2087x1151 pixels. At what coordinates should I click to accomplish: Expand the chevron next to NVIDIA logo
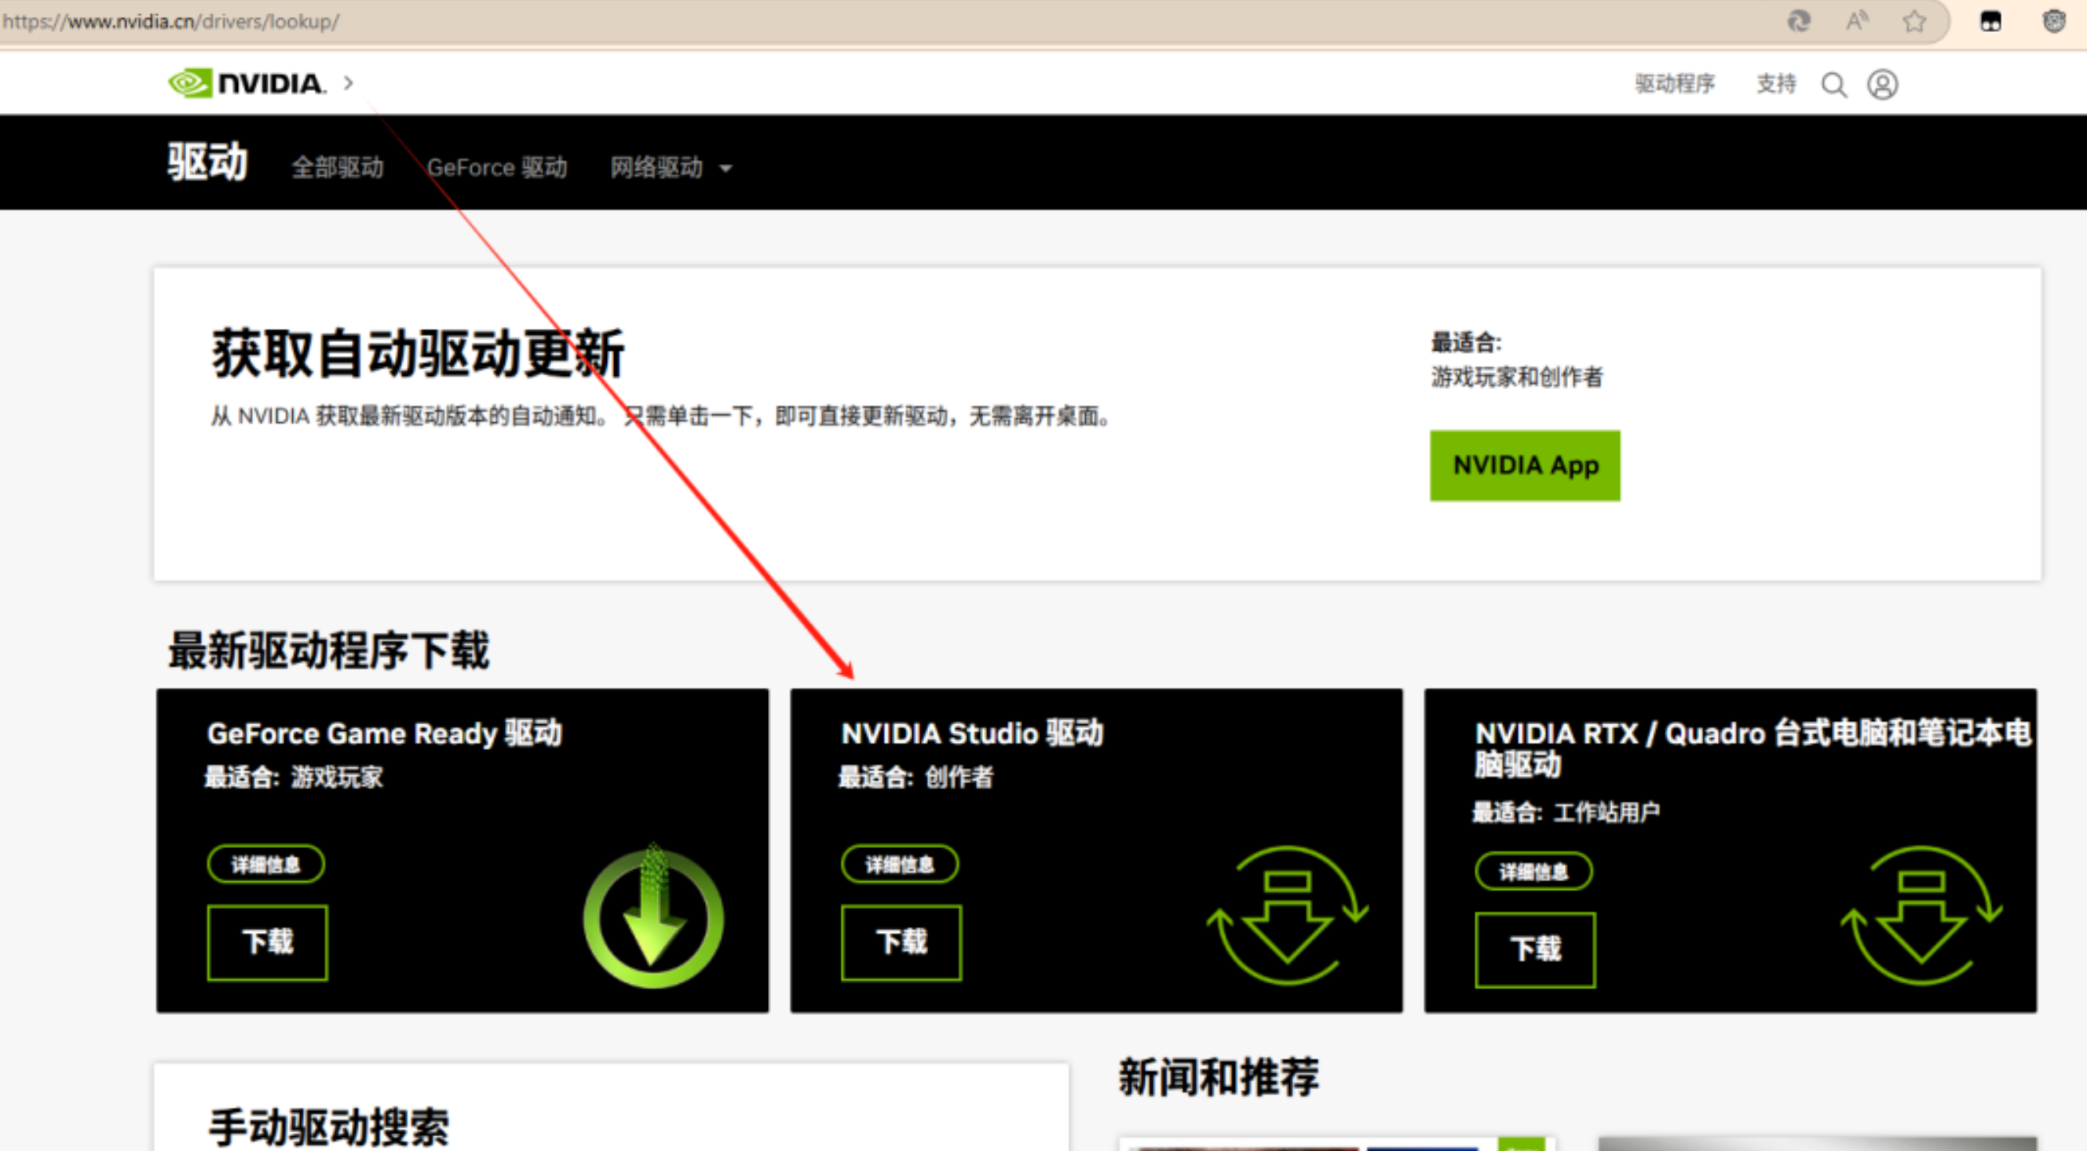coord(349,82)
